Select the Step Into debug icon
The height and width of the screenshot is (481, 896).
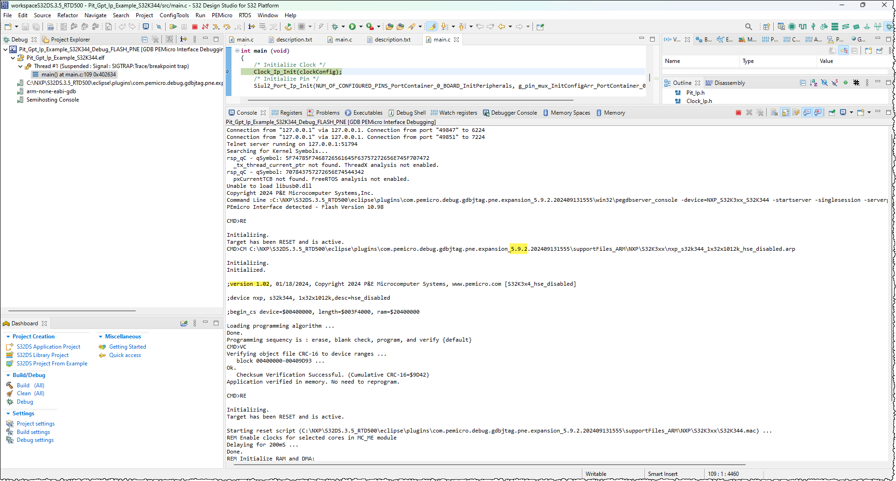[x=216, y=27]
